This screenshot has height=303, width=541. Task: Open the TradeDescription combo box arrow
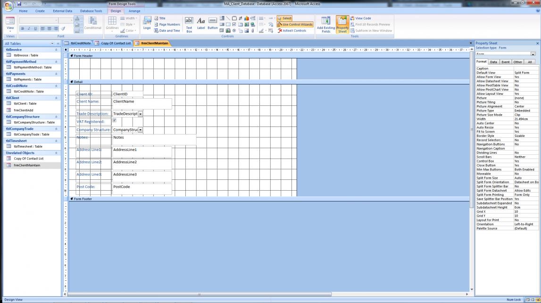141,114
